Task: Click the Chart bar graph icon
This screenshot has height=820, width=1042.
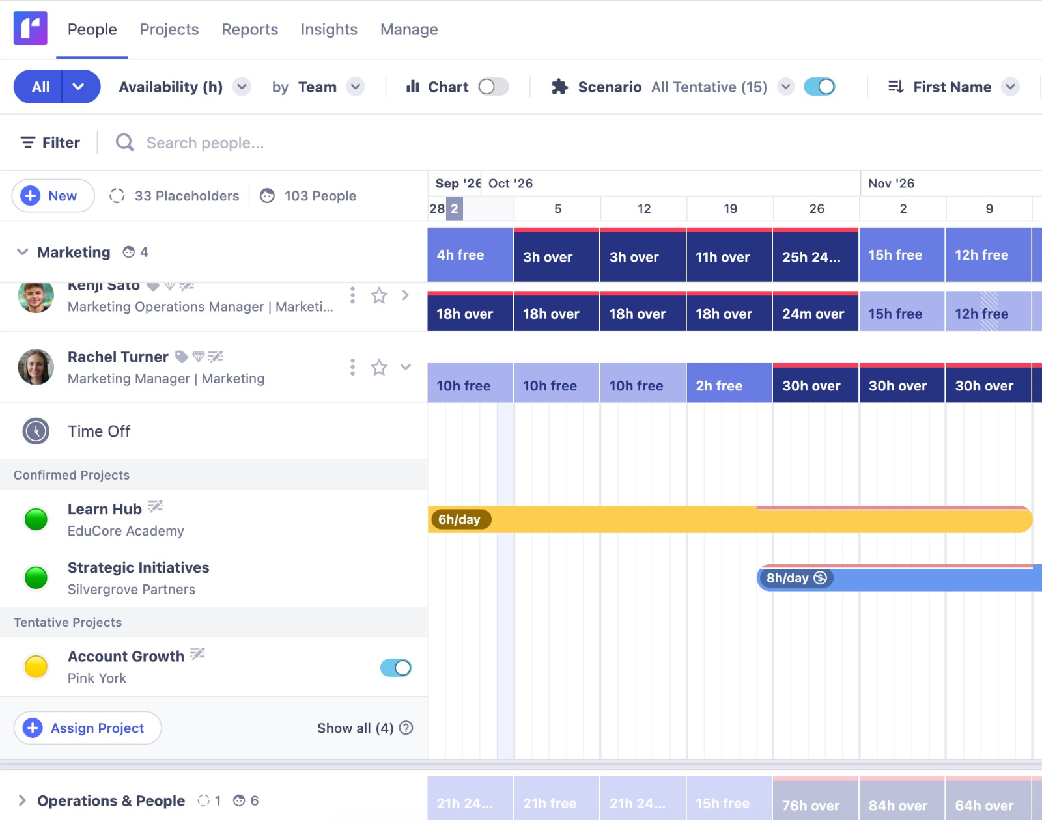Action: point(413,87)
